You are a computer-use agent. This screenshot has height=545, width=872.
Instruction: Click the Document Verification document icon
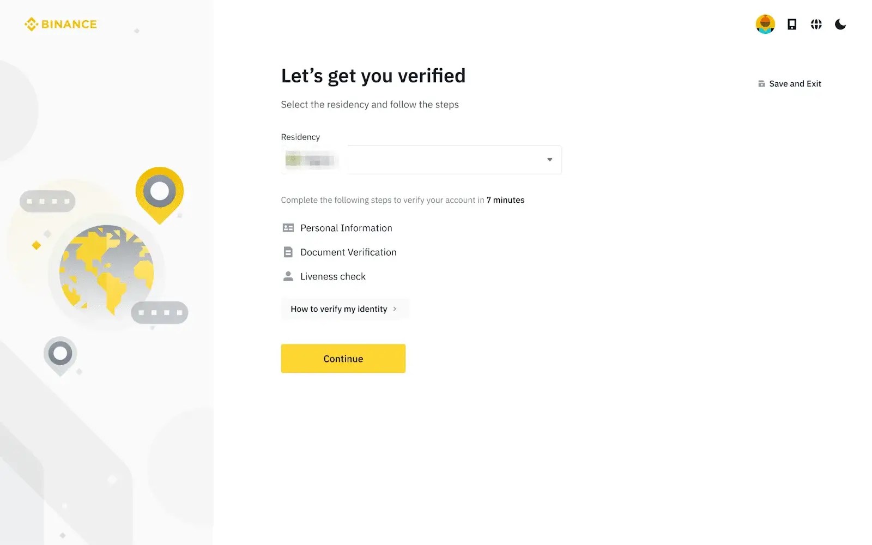[288, 252]
